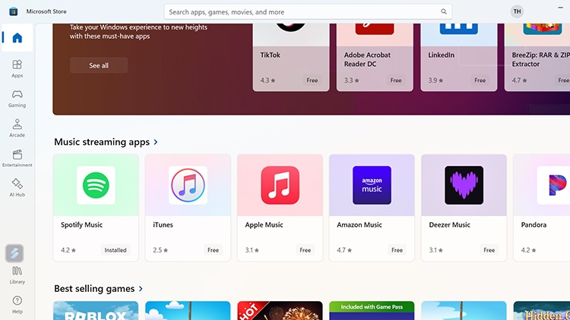570x320 pixels.
Task: Click the LinkedIn app icon
Action: point(459,29)
